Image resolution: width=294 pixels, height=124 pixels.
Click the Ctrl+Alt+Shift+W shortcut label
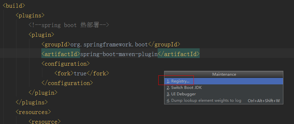click(264, 100)
